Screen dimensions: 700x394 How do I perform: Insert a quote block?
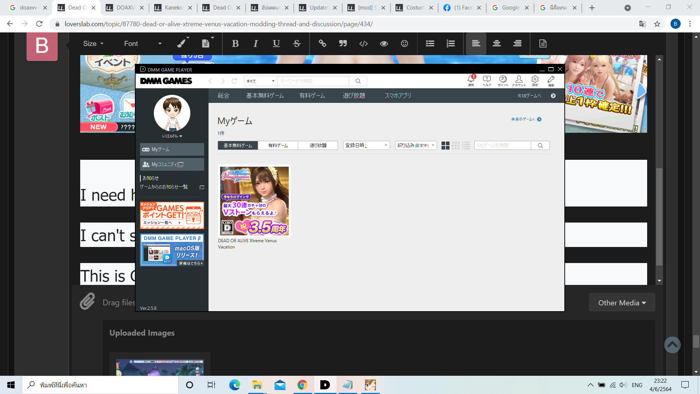[343, 44]
